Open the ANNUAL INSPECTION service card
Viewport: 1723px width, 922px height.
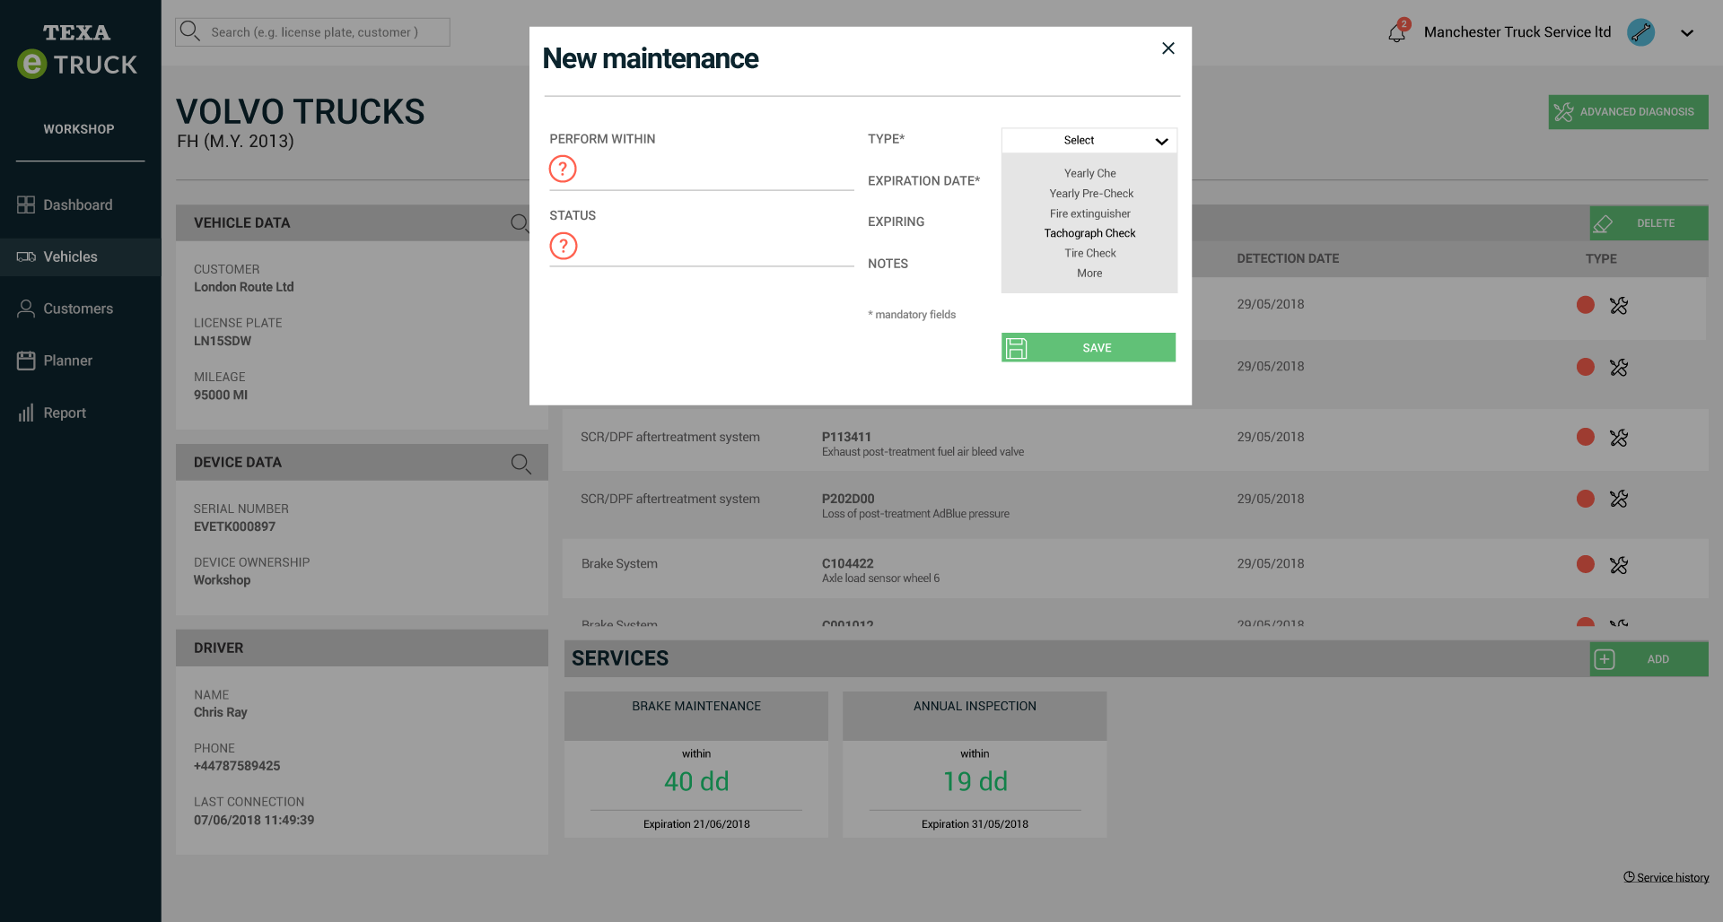click(975, 764)
